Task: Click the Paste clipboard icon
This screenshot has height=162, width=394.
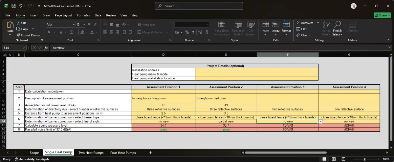Action: pyautogui.click(x=10, y=25)
